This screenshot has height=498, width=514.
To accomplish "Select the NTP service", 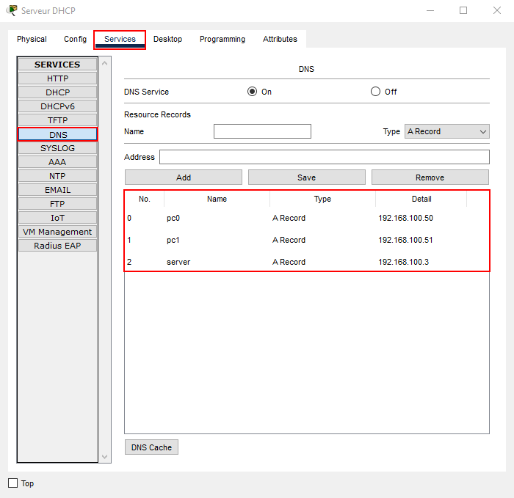I will coord(57,176).
